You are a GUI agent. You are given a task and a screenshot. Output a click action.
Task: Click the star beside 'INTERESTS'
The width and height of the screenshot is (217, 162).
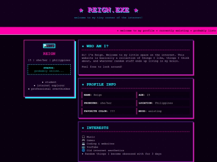click(x=83, y=128)
